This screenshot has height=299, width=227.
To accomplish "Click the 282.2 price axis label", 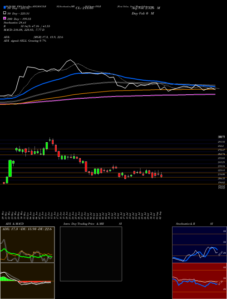I will (x=222, y=146).
